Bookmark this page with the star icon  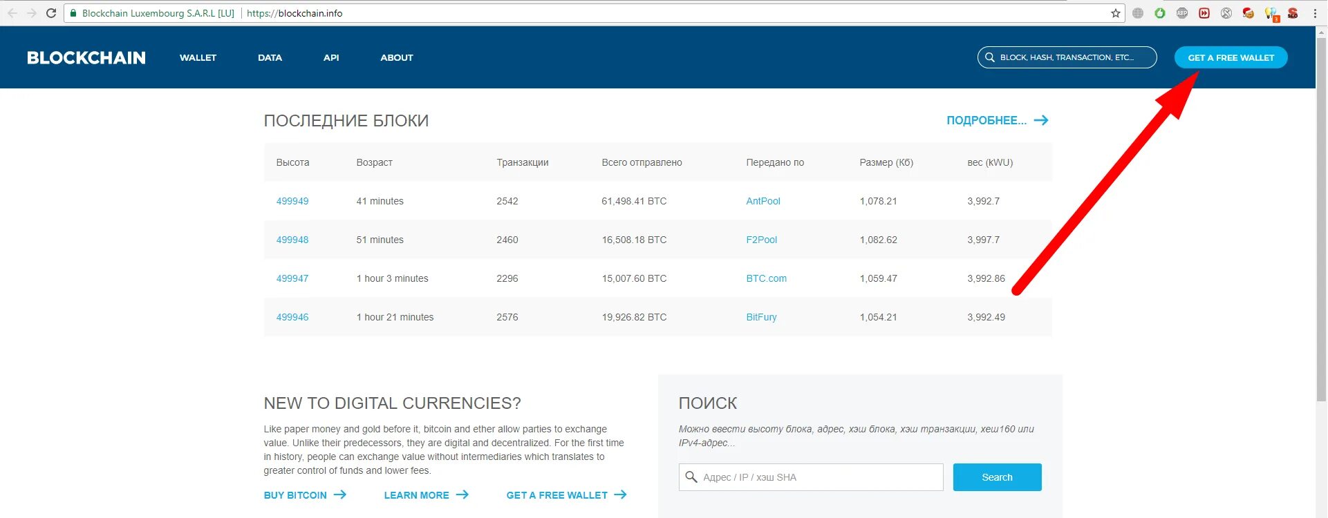click(1115, 13)
